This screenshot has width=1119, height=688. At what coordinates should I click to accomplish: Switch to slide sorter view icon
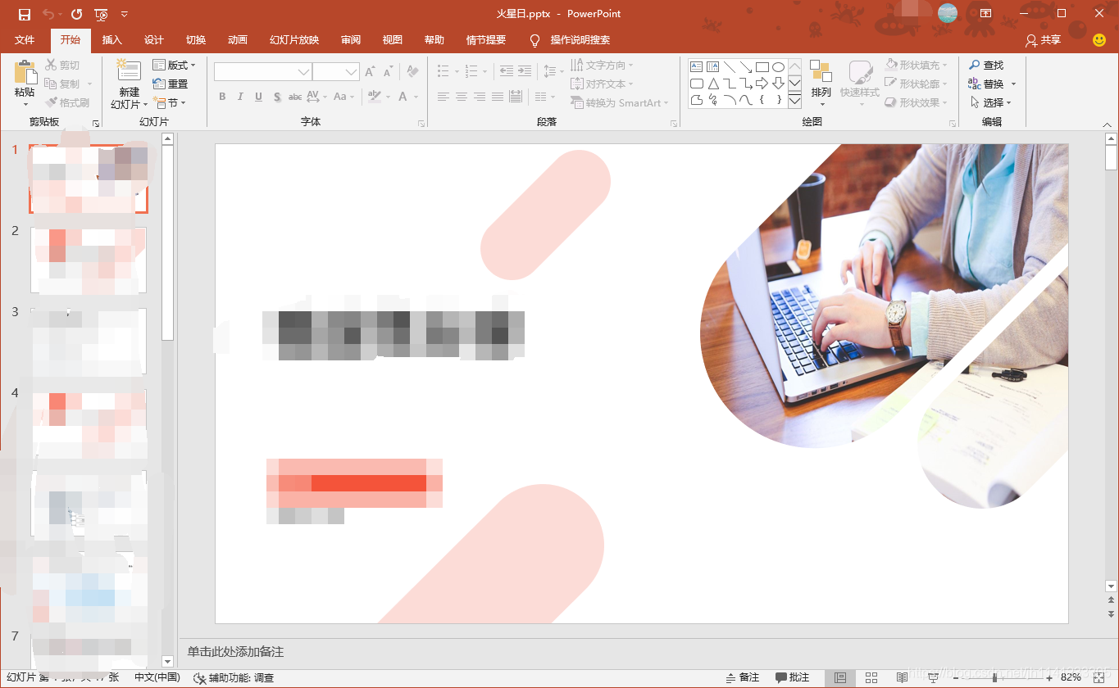(x=871, y=677)
